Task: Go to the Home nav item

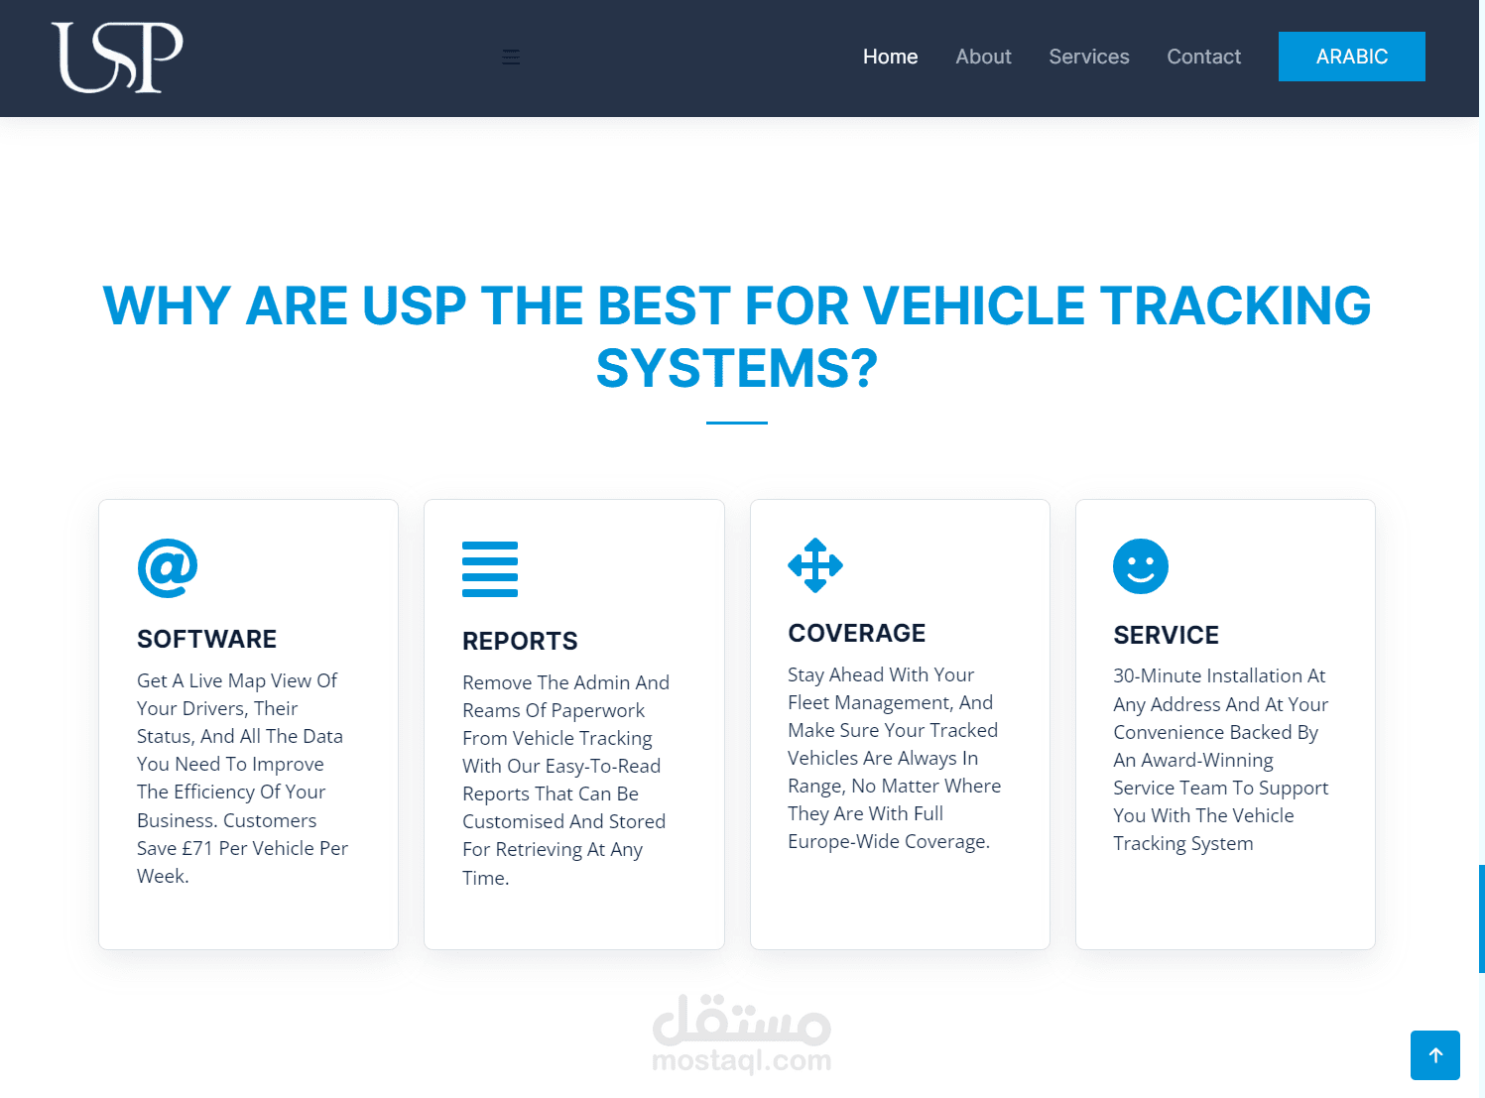Action: [x=890, y=57]
